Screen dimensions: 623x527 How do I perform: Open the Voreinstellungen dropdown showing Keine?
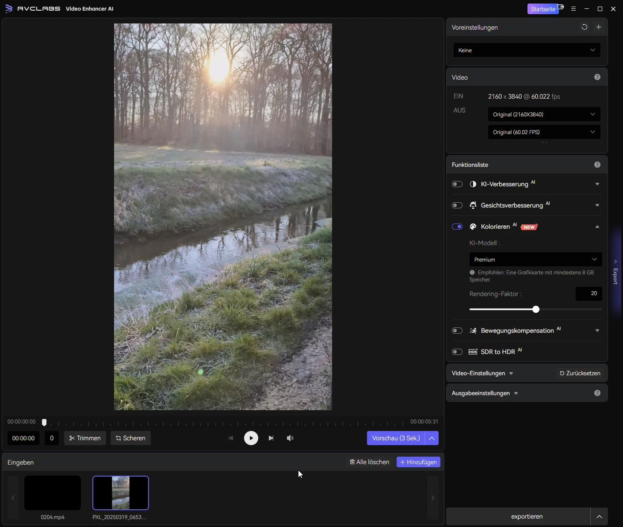(527, 50)
